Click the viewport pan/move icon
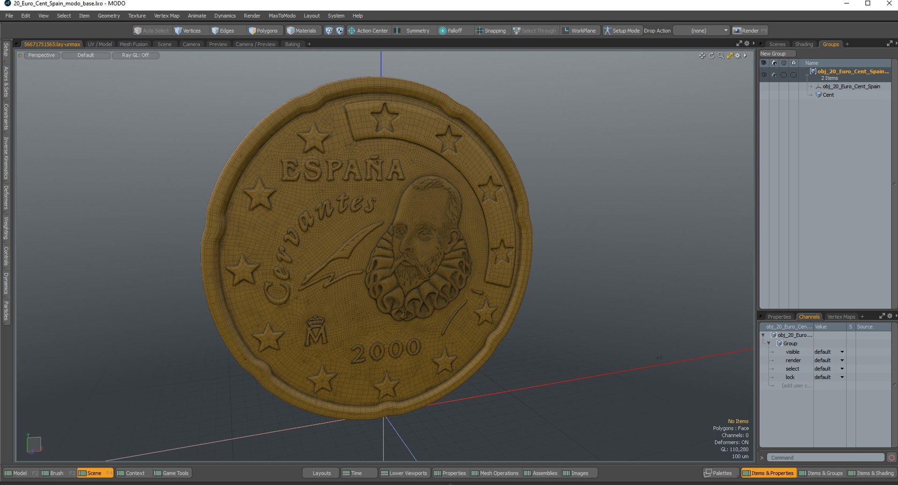This screenshot has width=898, height=485. (x=702, y=56)
